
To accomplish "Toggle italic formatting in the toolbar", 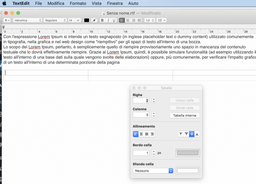I will tap(108, 20).
